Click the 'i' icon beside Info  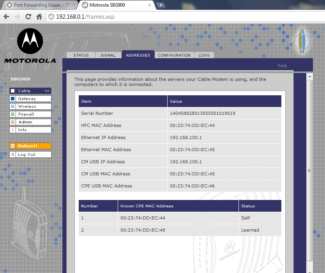pos(12,130)
